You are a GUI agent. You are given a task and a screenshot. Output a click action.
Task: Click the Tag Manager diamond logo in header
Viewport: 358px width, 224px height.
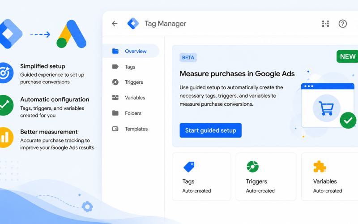133,24
